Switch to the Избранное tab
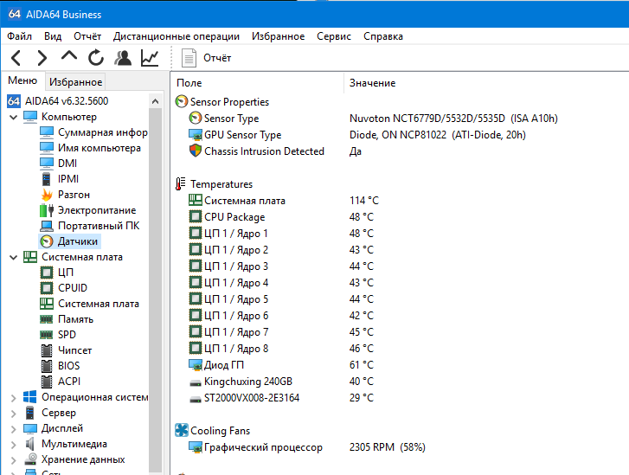The height and width of the screenshot is (475, 629). pyautogui.click(x=75, y=82)
